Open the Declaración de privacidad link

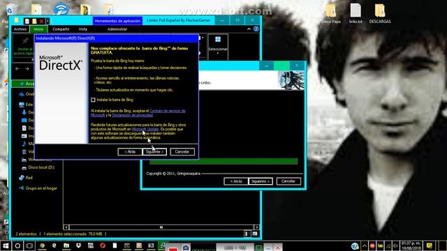(x=132, y=115)
